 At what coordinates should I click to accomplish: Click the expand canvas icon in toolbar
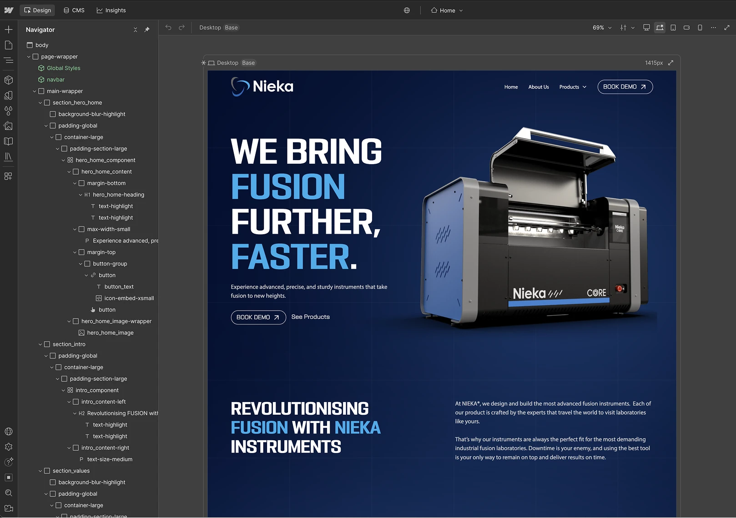tap(727, 27)
